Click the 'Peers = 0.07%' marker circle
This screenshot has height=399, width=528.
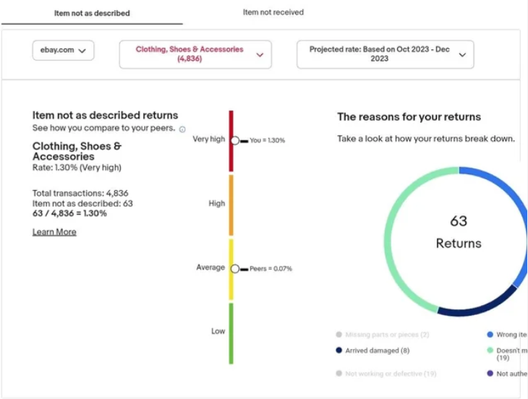tap(234, 268)
